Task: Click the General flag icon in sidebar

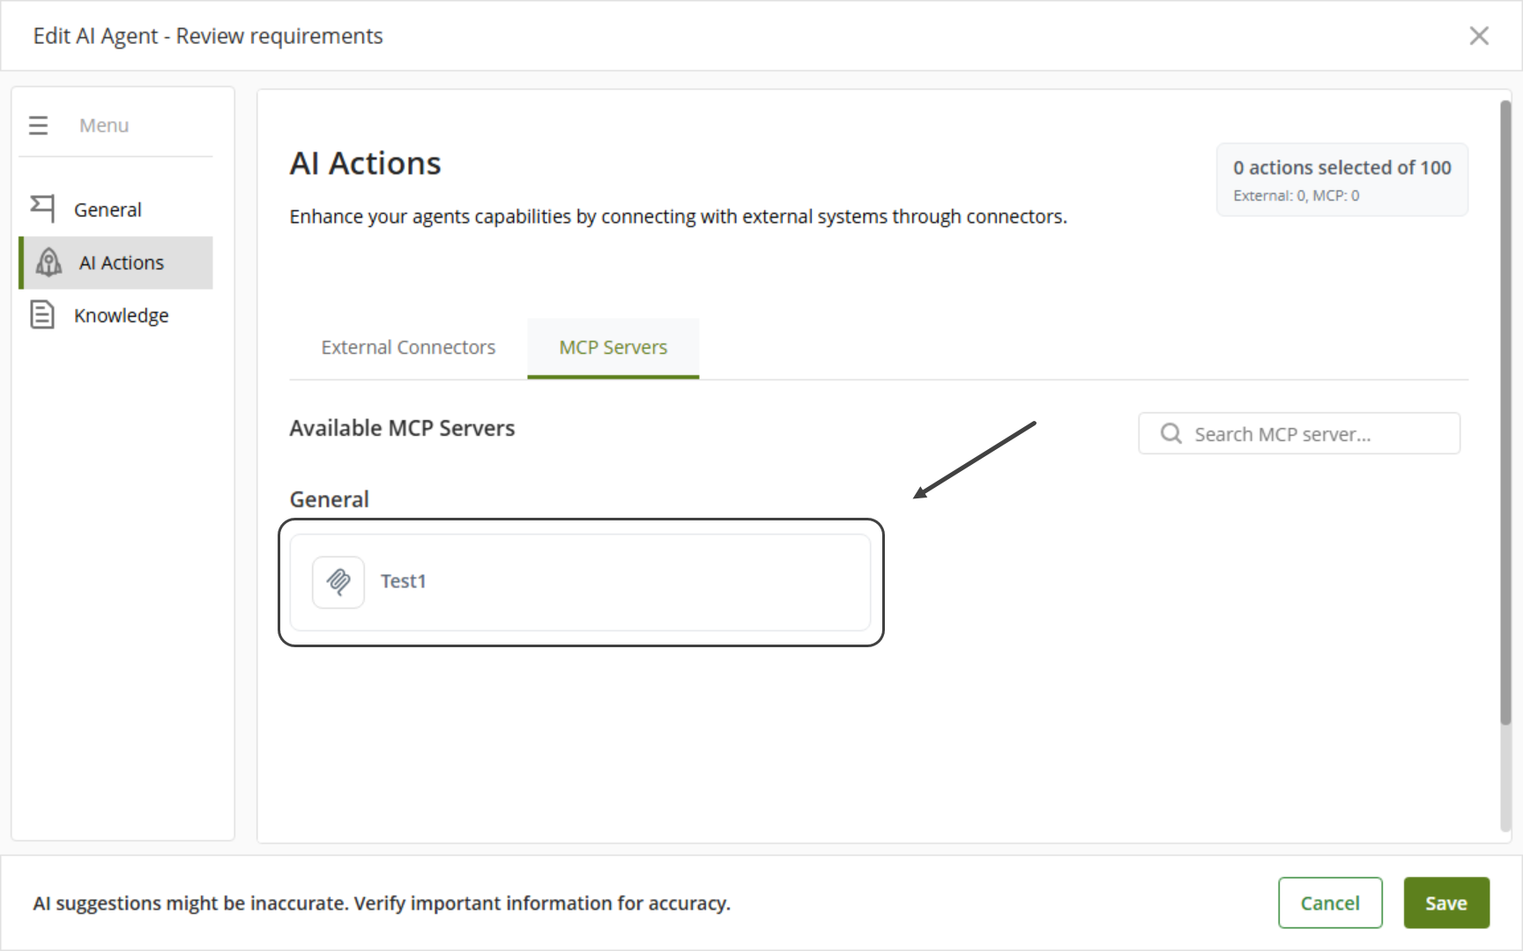Action: [42, 209]
